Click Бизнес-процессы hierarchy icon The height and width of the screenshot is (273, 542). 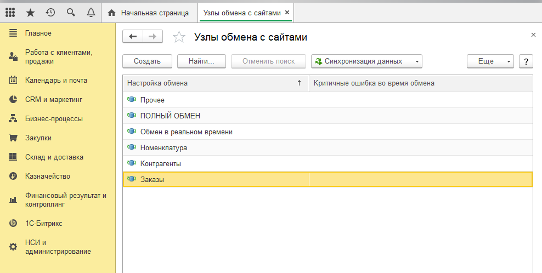(13, 118)
